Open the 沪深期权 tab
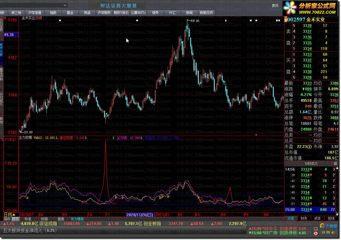Image resolution: width=341 pixels, height=240 pixels. 104,13
